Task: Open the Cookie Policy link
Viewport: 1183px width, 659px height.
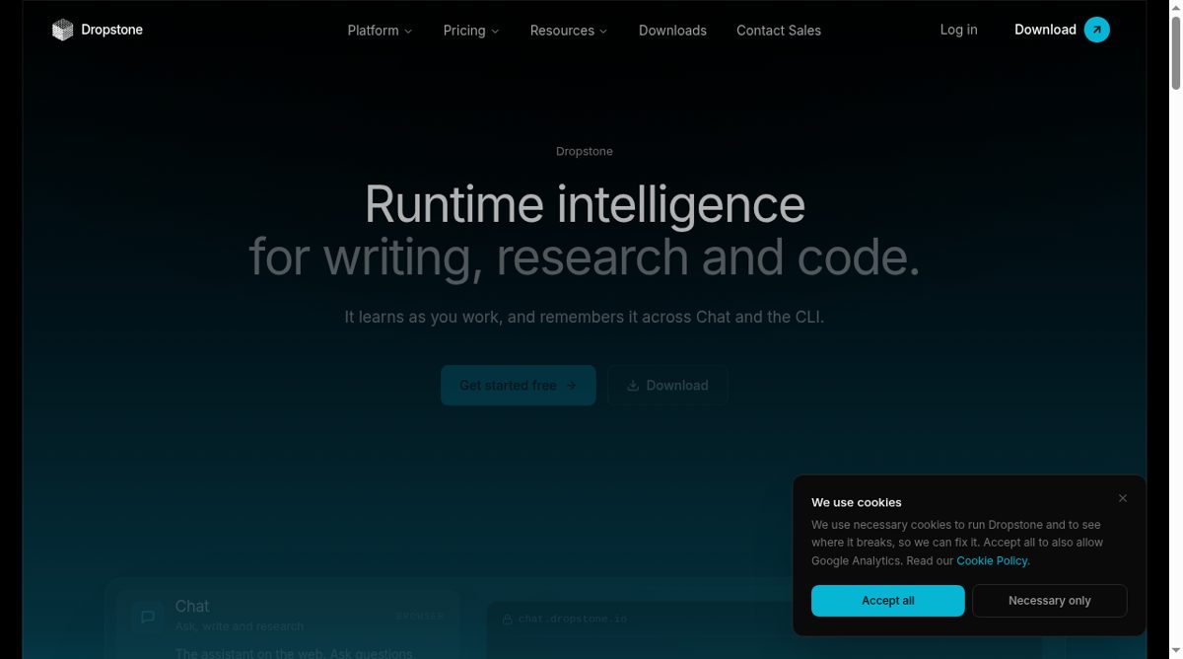Action: 992,560
